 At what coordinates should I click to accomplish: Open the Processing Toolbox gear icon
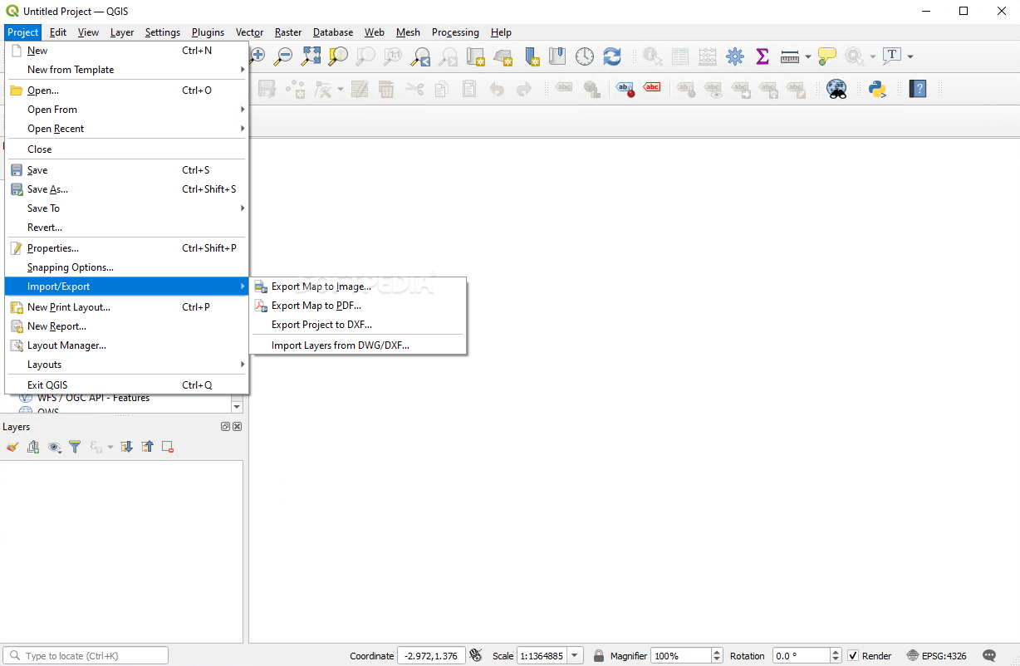click(735, 56)
